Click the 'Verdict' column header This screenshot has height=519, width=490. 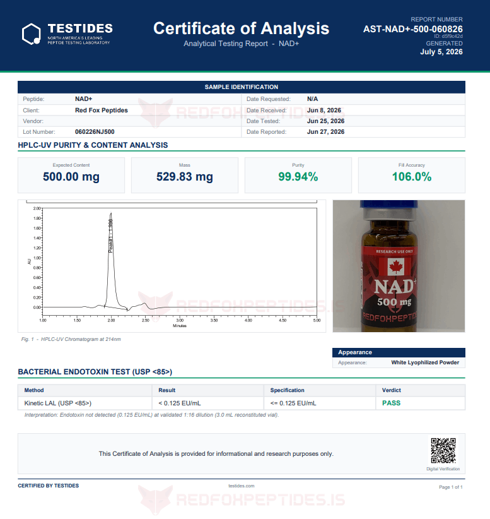click(391, 390)
